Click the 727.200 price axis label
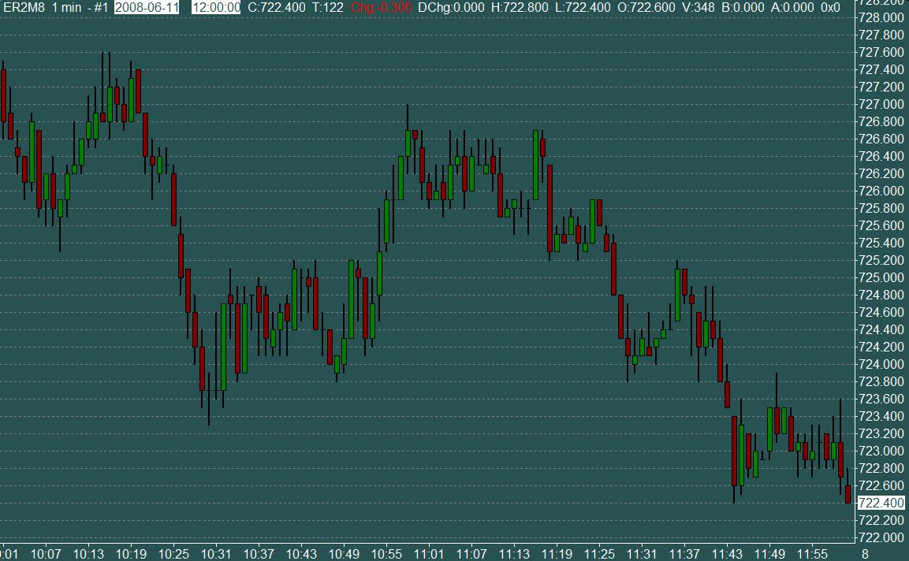The height and width of the screenshot is (561, 909). (x=881, y=87)
